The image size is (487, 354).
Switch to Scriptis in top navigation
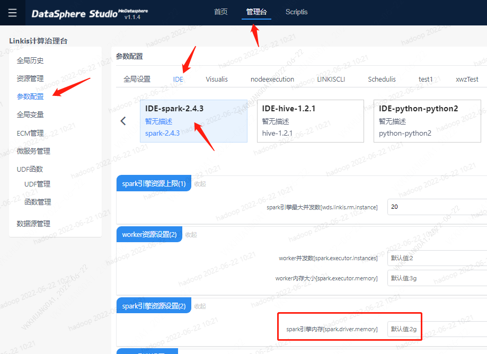click(x=296, y=12)
